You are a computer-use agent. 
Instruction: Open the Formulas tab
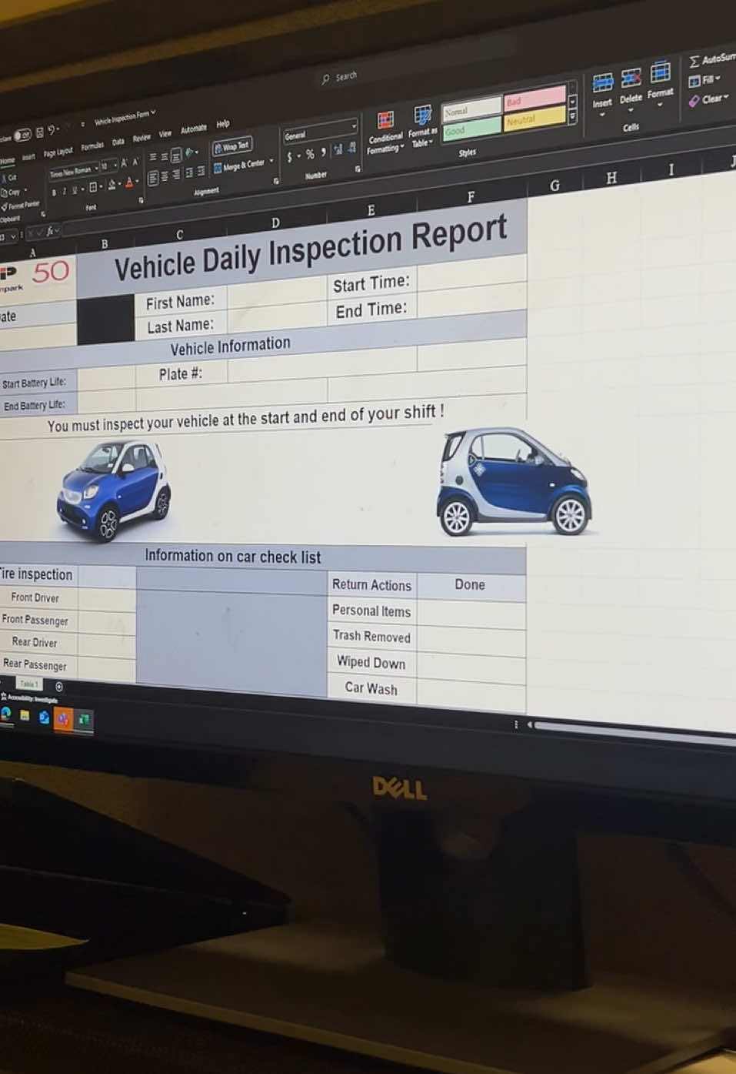92,146
